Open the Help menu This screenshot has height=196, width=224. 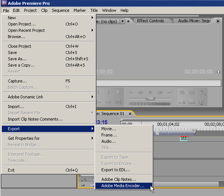(x=125, y=10)
